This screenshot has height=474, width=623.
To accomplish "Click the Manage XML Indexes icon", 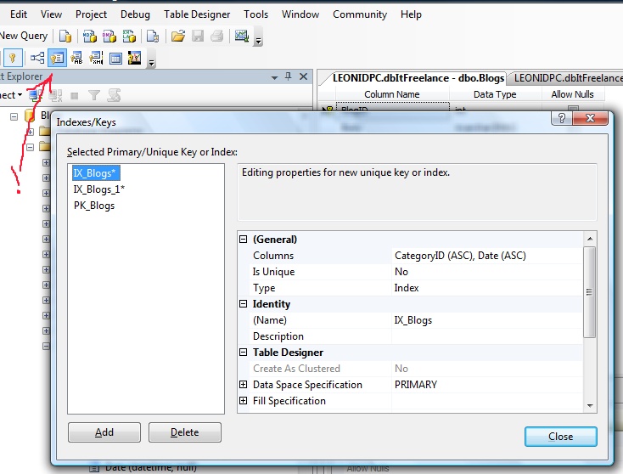I will pos(96,59).
